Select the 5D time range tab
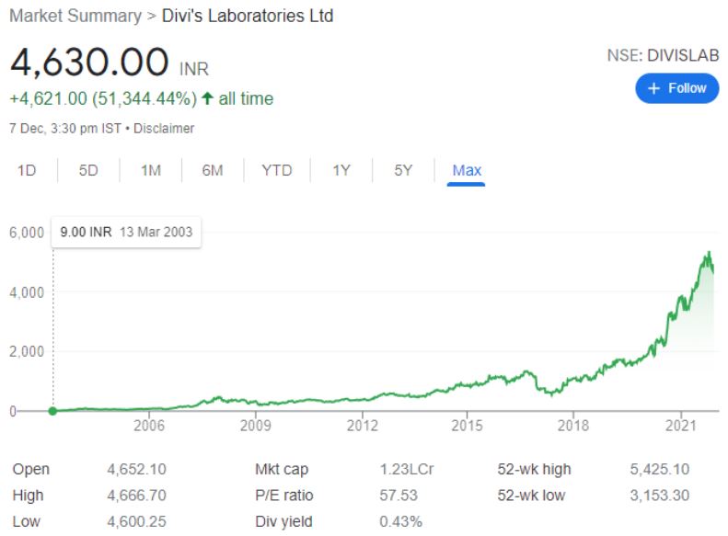 [x=88, y=170]
